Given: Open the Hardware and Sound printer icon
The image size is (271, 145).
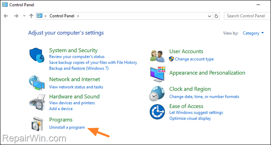Looking at the screenshot, I should click(37, 102).
